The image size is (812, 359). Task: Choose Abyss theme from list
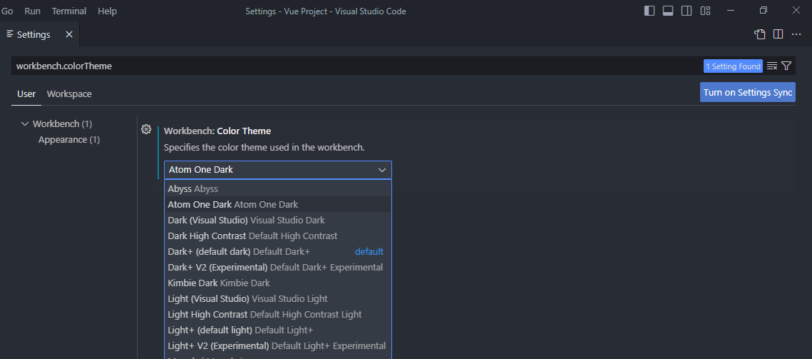pos(278,189)
